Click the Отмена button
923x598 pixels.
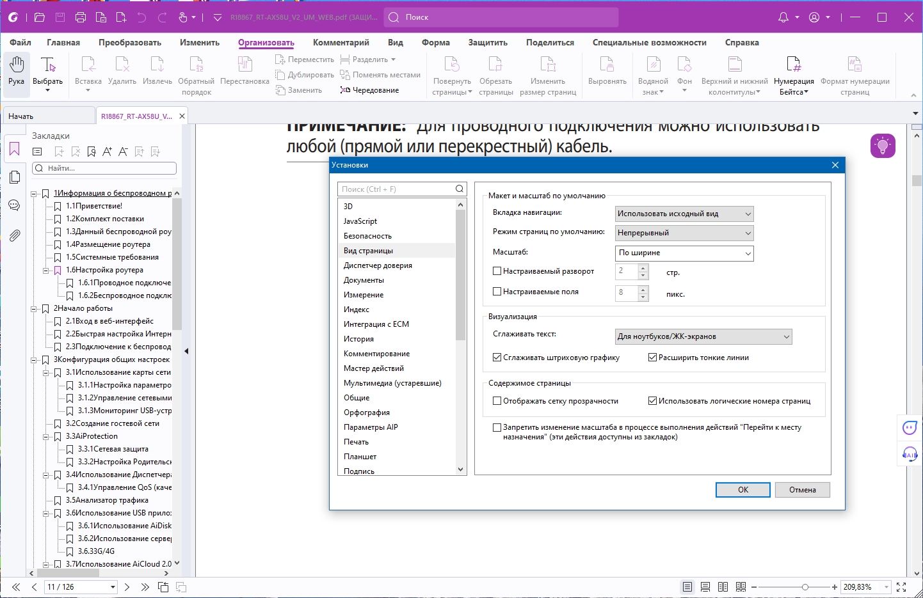click(x=802, y=490)
